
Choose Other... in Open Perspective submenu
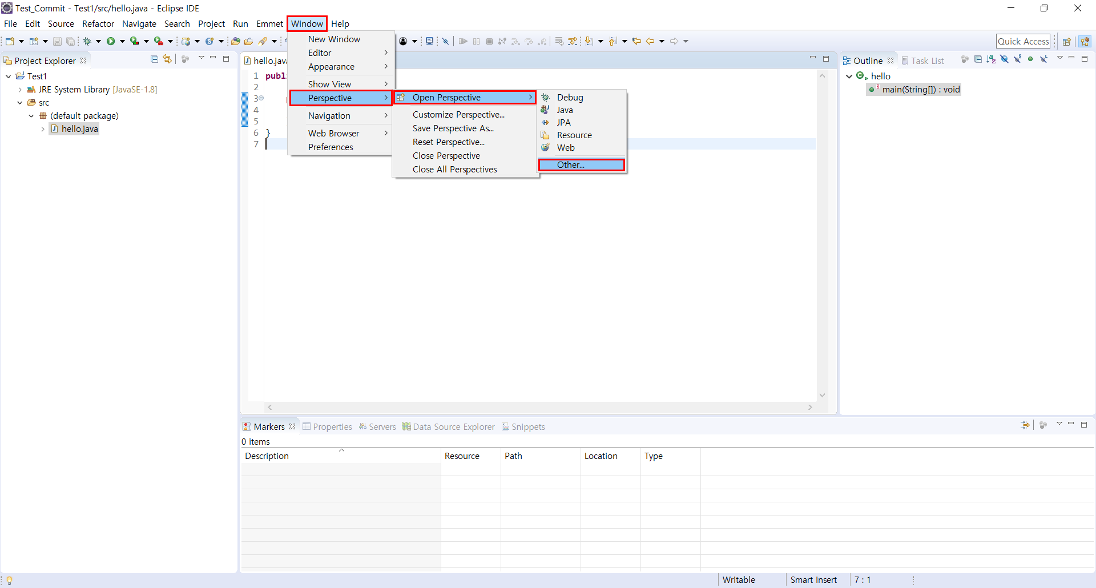point(582,165)
